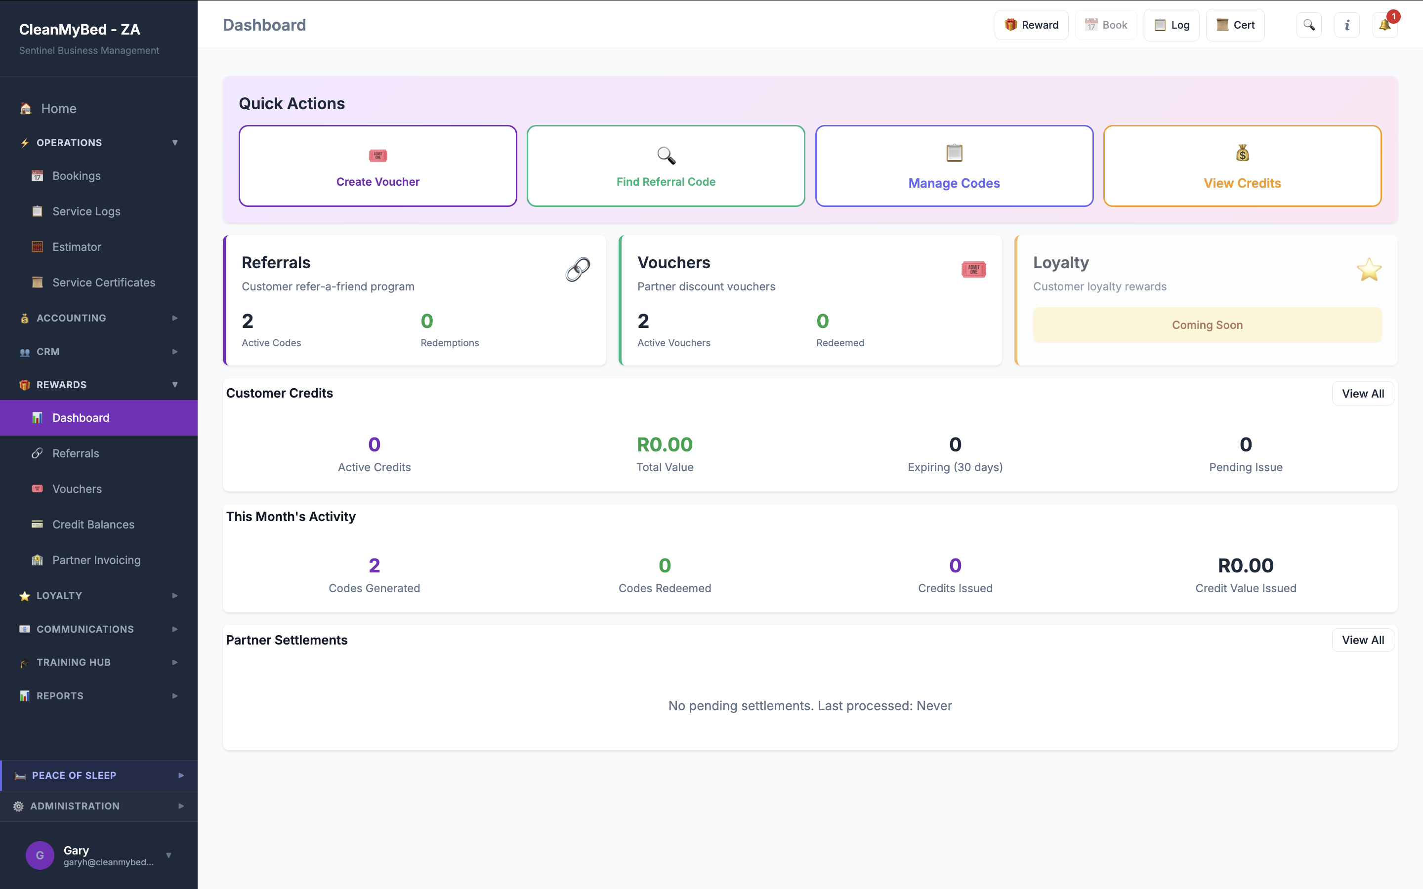
Task: Click the Create Voucher quick action
Action: (x=377, y=166)
